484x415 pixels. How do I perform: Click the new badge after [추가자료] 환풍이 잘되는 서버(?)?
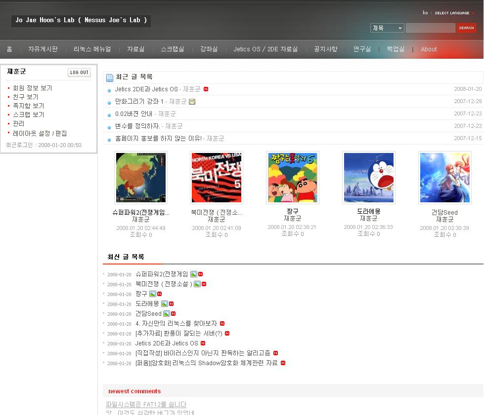click(227, 334)
